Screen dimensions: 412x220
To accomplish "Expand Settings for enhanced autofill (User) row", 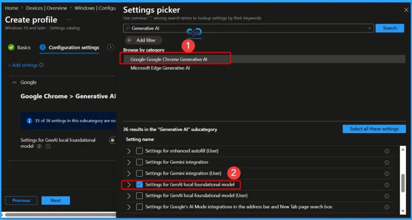I will coord(129,151).
